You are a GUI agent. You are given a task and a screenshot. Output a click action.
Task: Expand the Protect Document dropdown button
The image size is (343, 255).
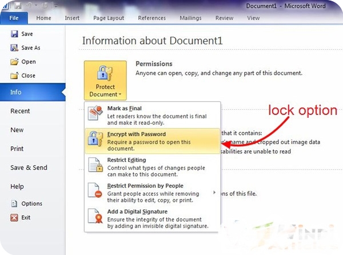tap(105, 81)
